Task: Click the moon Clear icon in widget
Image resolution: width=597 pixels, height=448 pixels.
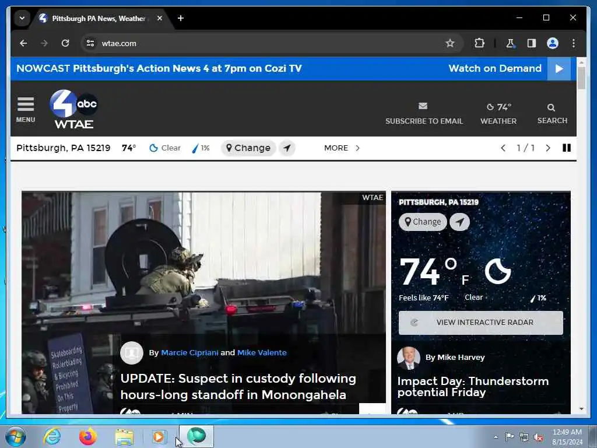Action: point(498,271)
